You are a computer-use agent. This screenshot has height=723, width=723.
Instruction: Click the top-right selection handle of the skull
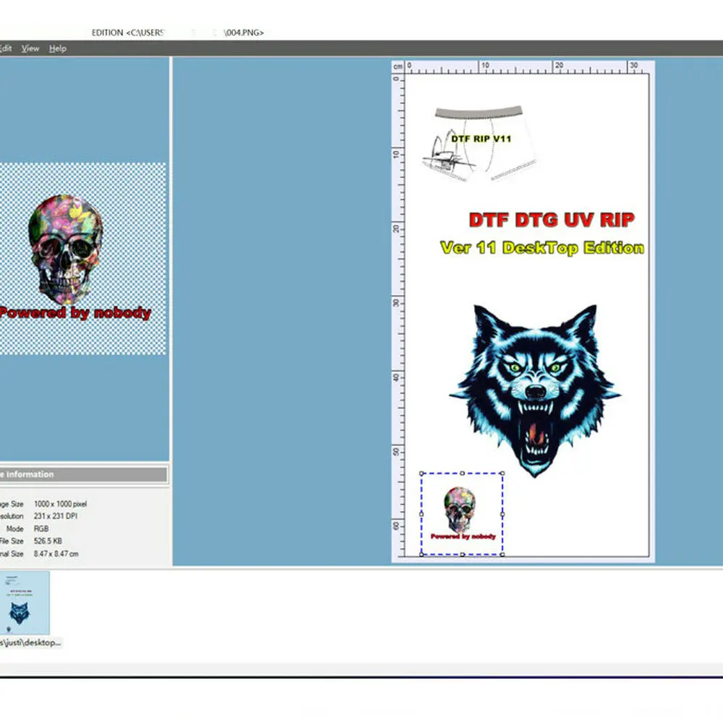coord(502,474)
